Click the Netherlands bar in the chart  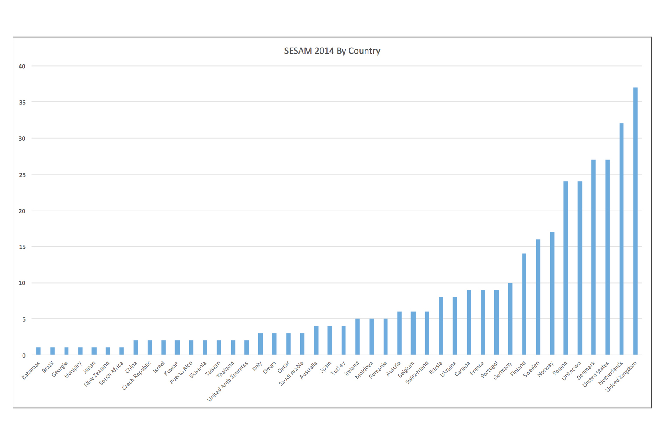621,239
